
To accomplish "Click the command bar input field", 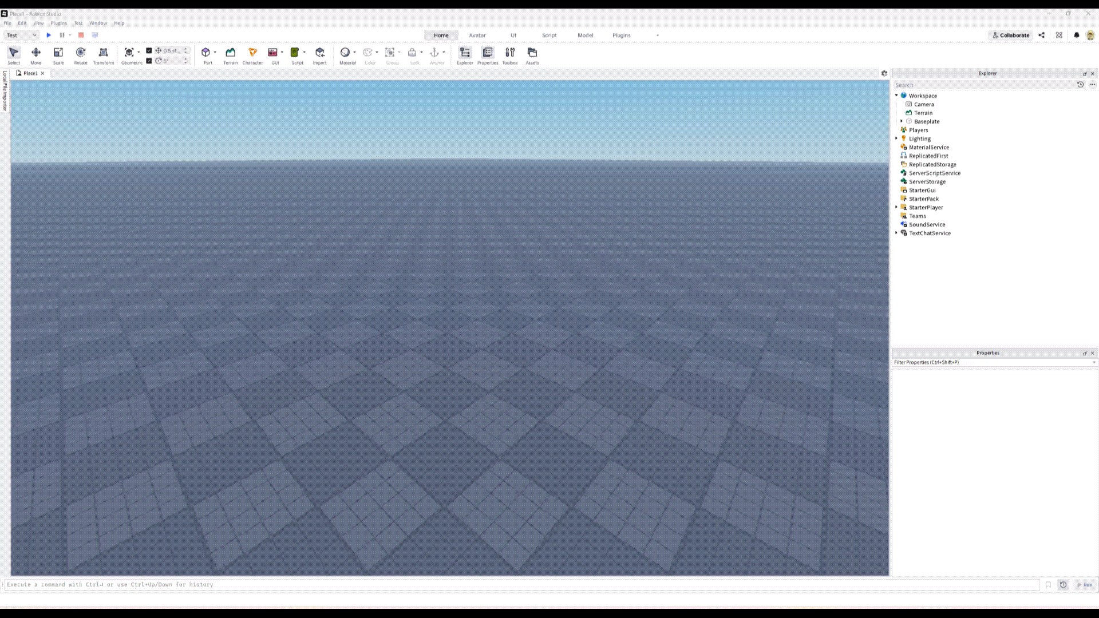I will tap(522, 585).
